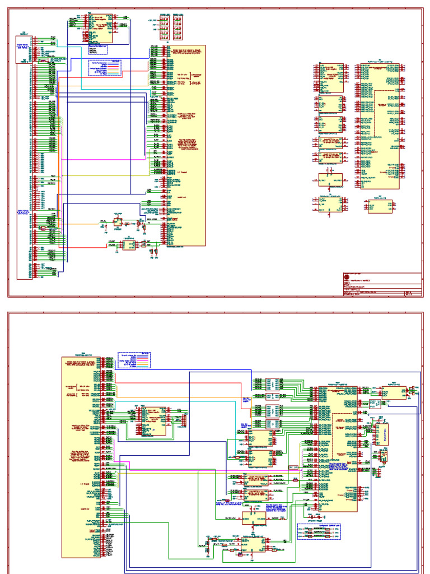Image resolution: width=430 pixels, height=574 pixels.
Task: Select the wire colour legend on lower sheet
Action: [x=134, y=360]
